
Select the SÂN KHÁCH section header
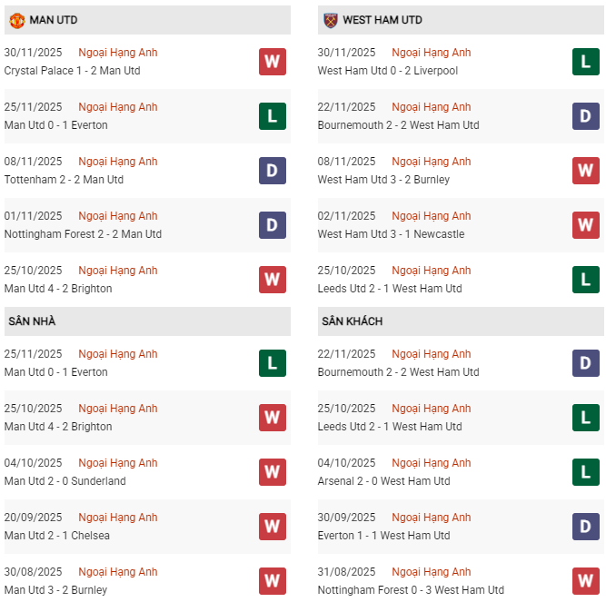click(x=352, y=321)
